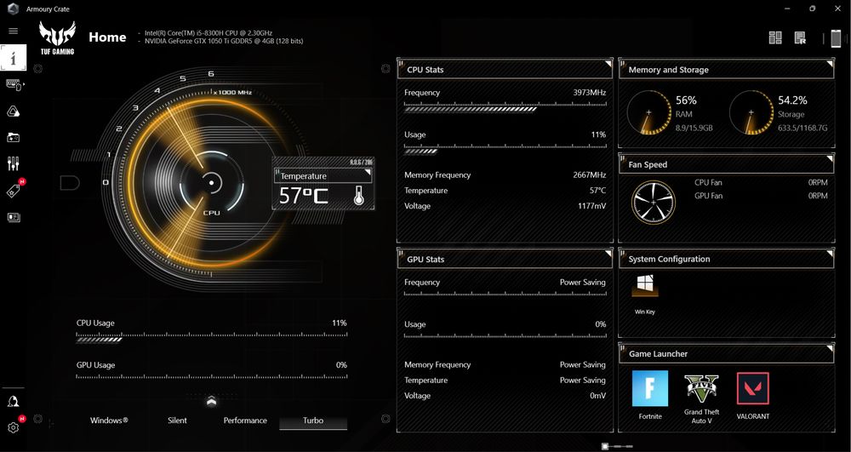The width and height of the screenshot is (851, 452).
Task: Select the Home info icon in sidebar
Action: tap(13, 58)
